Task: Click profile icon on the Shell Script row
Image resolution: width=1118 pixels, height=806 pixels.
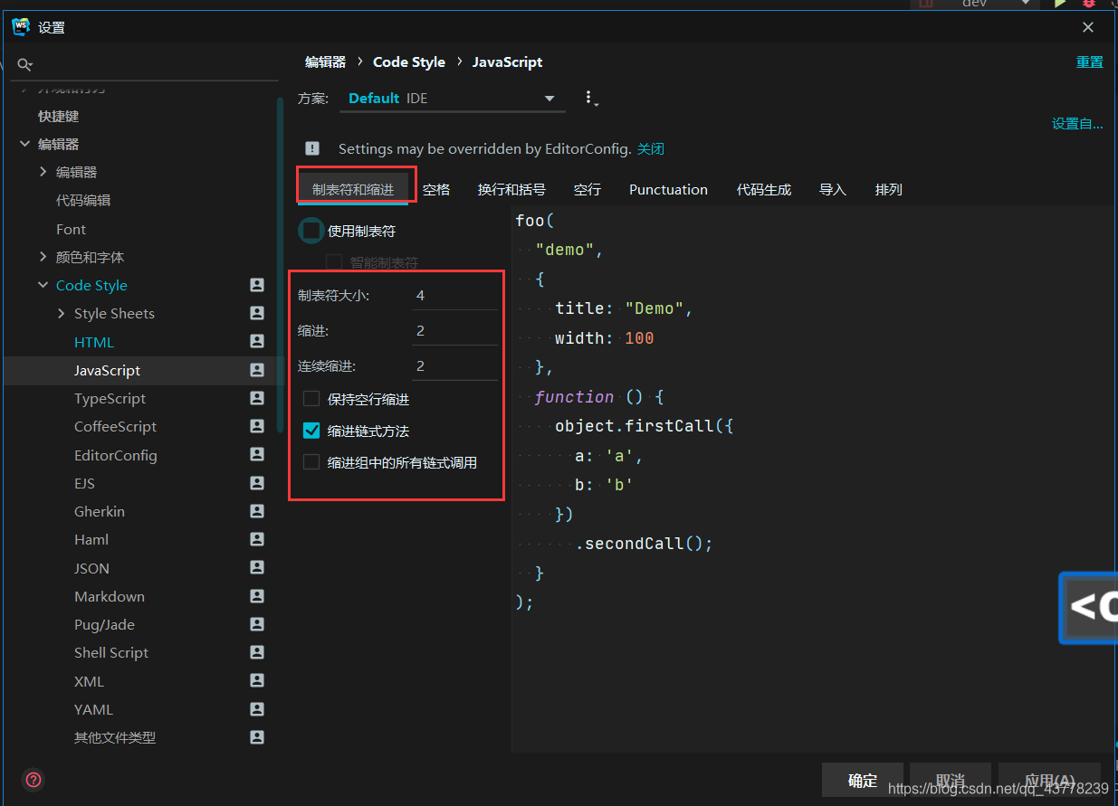Action: (x=257, y=652)
